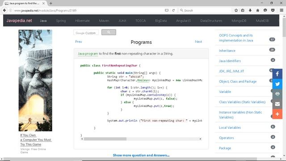Open the If You Own a Computer ad link
Screen dimensions: 286x161
pos(36,140)
